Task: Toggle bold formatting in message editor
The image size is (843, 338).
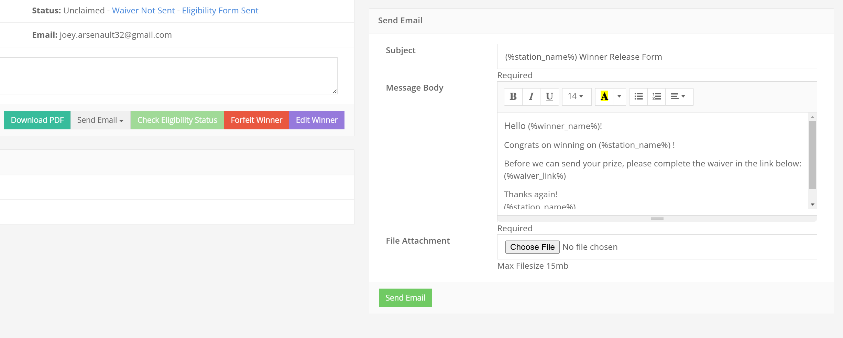Action: [x=513, y=97]
